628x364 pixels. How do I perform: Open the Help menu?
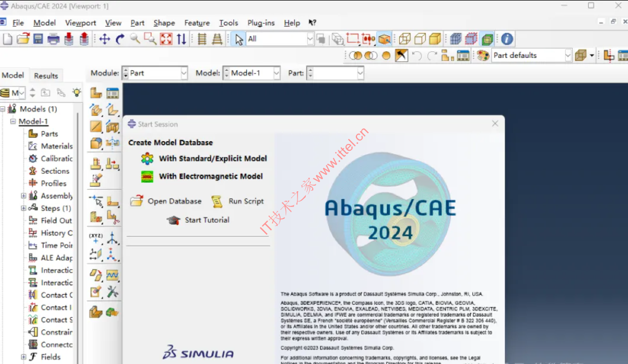tap(292, 23)
